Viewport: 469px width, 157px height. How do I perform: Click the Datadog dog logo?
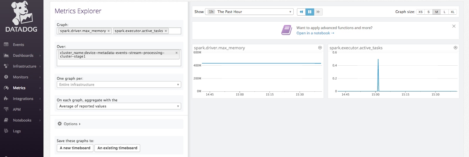tap(21, 13)
